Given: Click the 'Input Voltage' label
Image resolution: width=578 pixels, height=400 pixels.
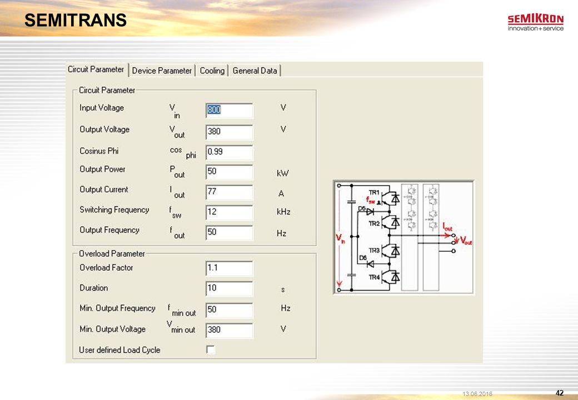Looking at the screenshot, I should coord(102,108).
